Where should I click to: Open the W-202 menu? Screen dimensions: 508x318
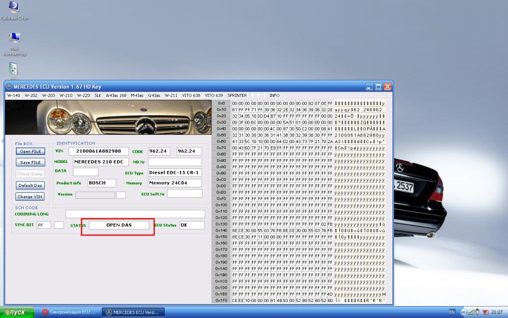tap(31, 95)
